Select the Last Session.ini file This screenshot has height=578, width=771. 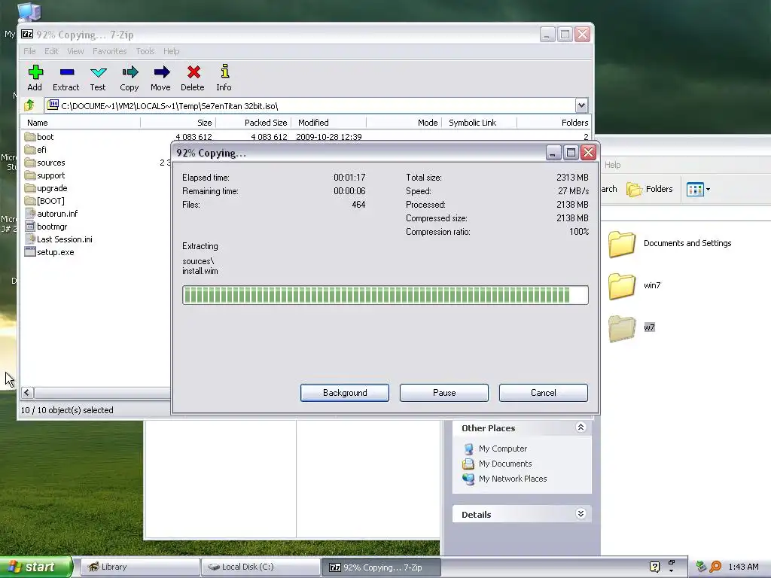coord(59,239)
